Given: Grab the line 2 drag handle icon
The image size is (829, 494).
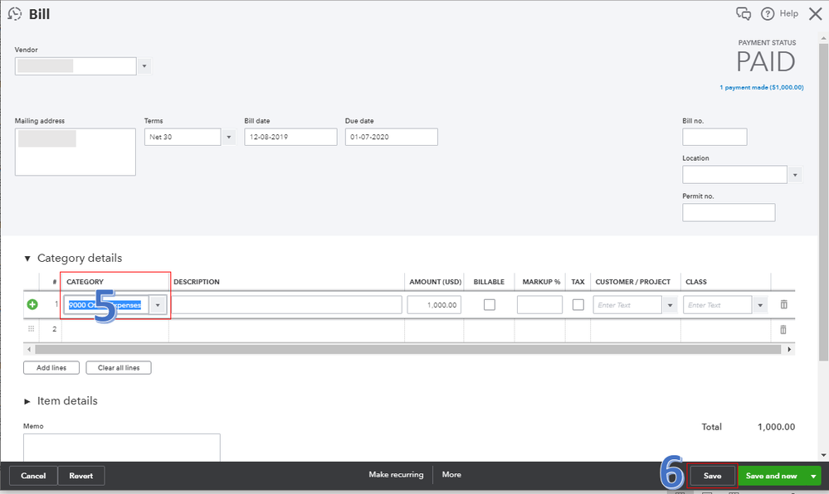Looking at the screenshot, I should [32, 328].
